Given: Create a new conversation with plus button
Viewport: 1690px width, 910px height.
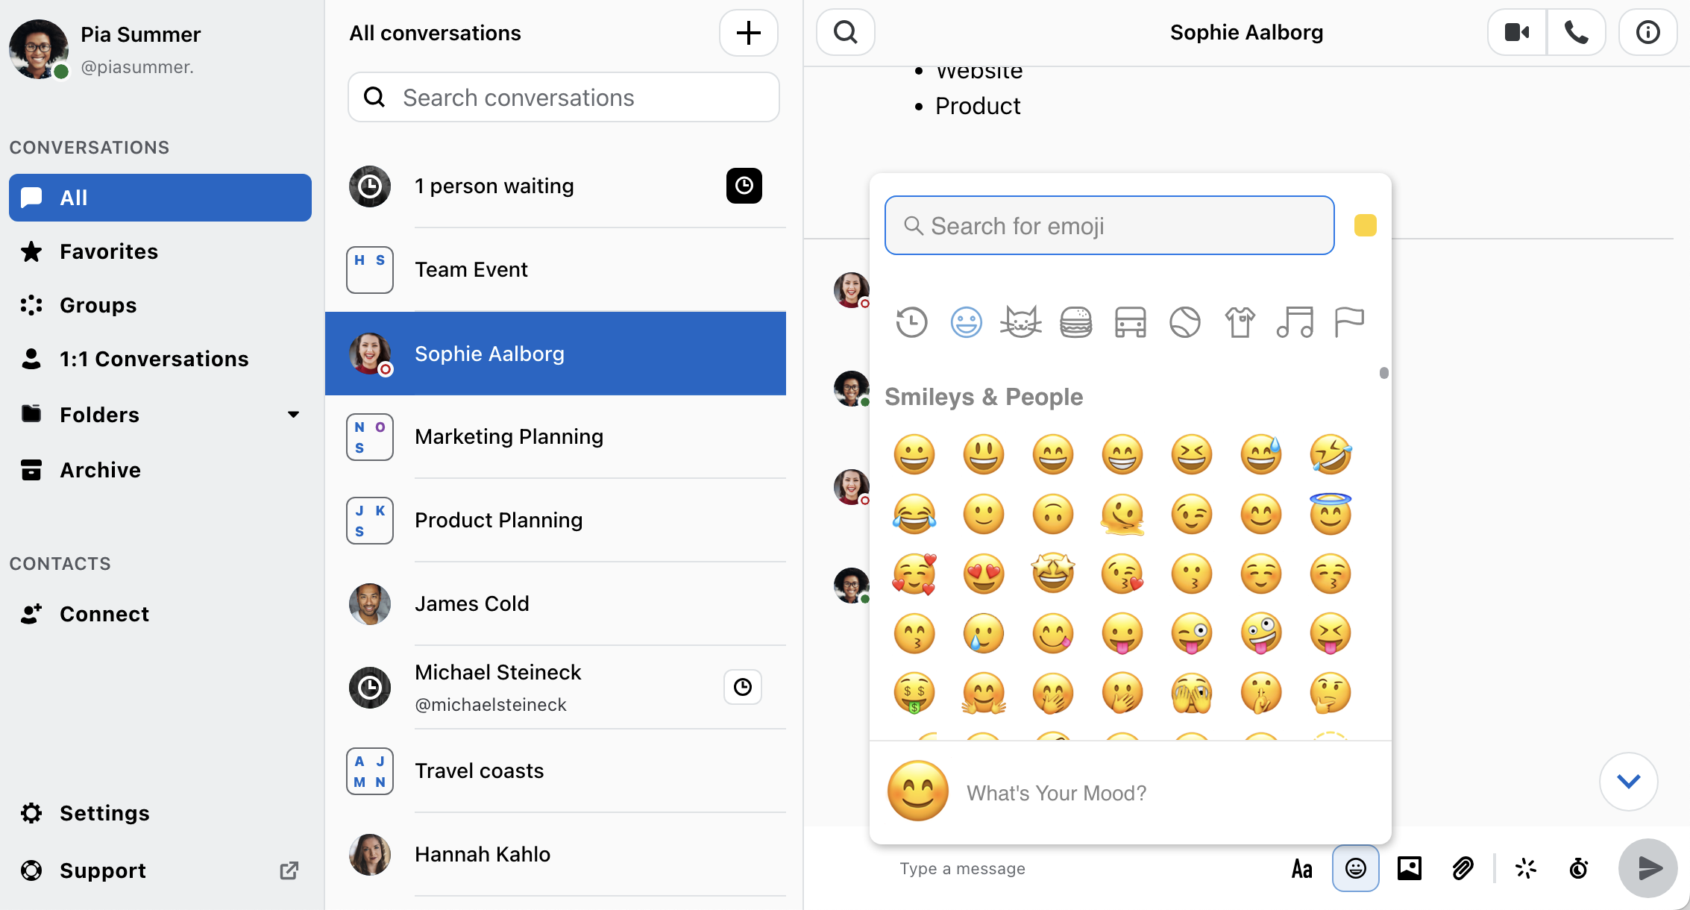Looking at the screenshot, I should [748, 33].
